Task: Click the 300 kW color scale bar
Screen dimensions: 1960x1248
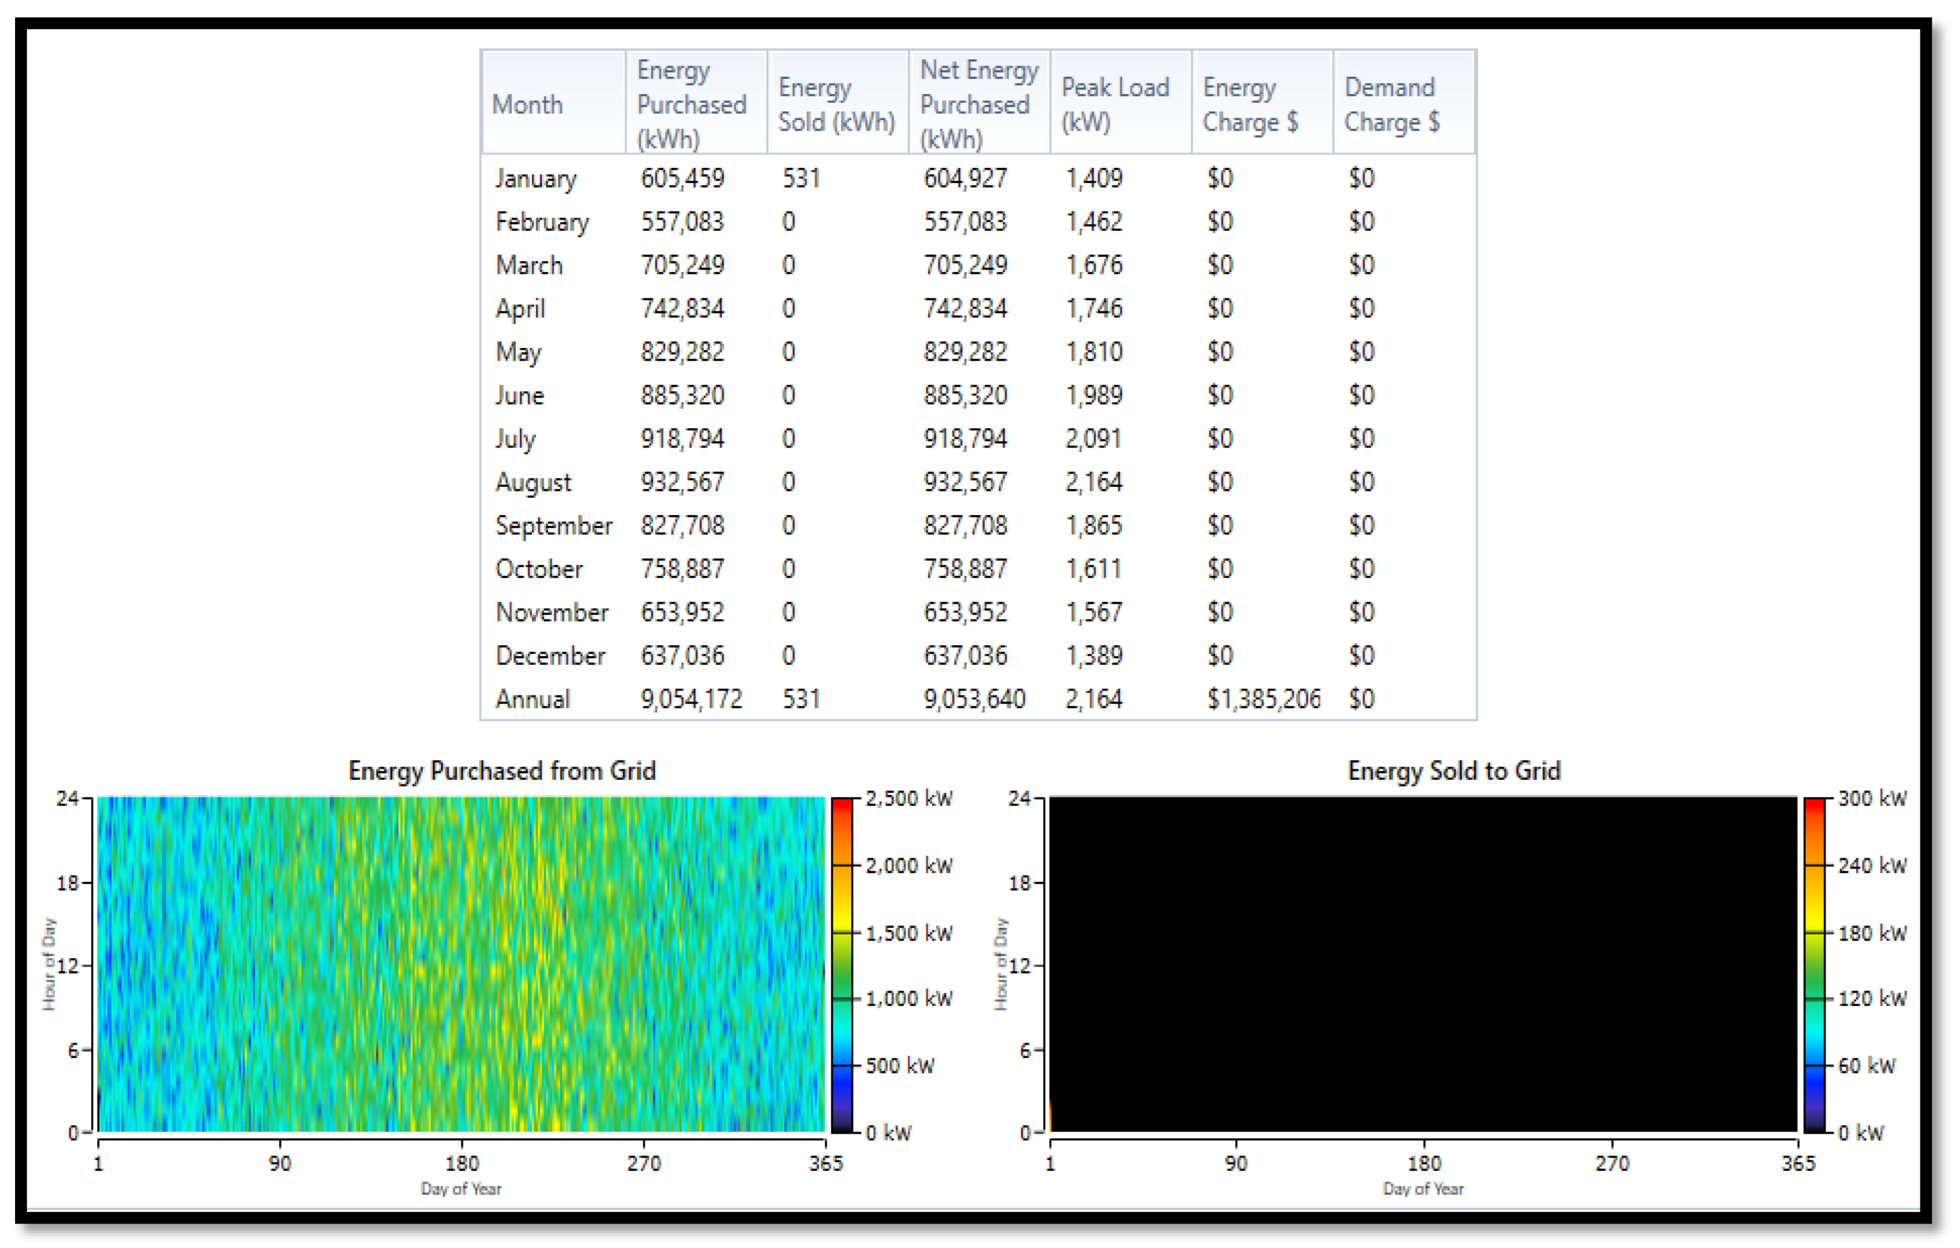Action: click(x=1814, y=965)
